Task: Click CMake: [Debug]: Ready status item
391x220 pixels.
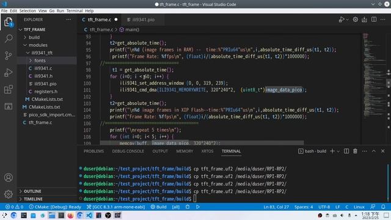Action: (55, 207)
